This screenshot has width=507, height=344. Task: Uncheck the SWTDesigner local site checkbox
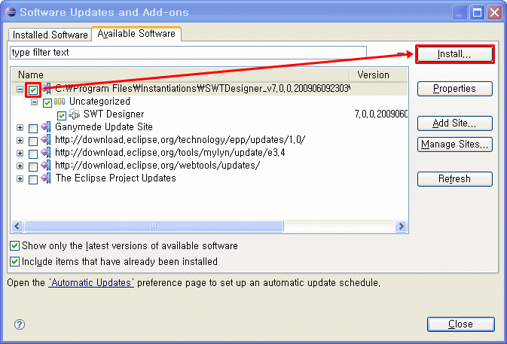point(33,90)
